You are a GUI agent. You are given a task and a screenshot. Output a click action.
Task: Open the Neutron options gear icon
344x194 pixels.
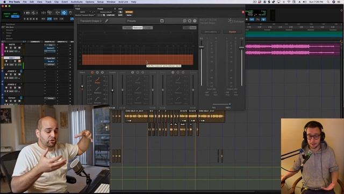coord(190,20)
